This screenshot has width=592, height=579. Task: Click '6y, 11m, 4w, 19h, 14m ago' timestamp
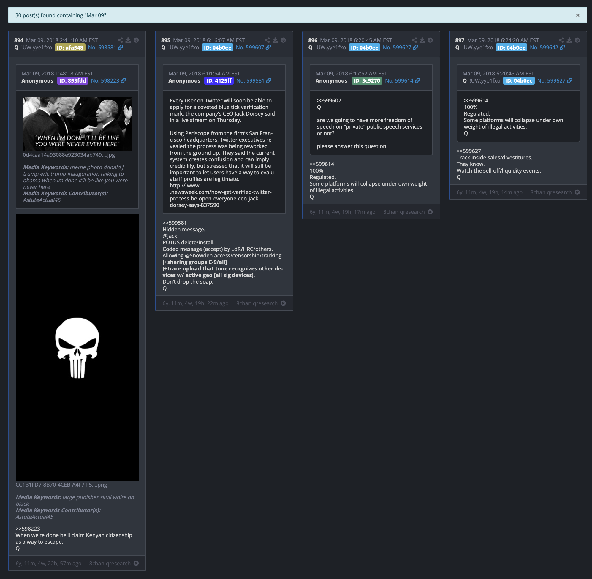click(489, 192)
